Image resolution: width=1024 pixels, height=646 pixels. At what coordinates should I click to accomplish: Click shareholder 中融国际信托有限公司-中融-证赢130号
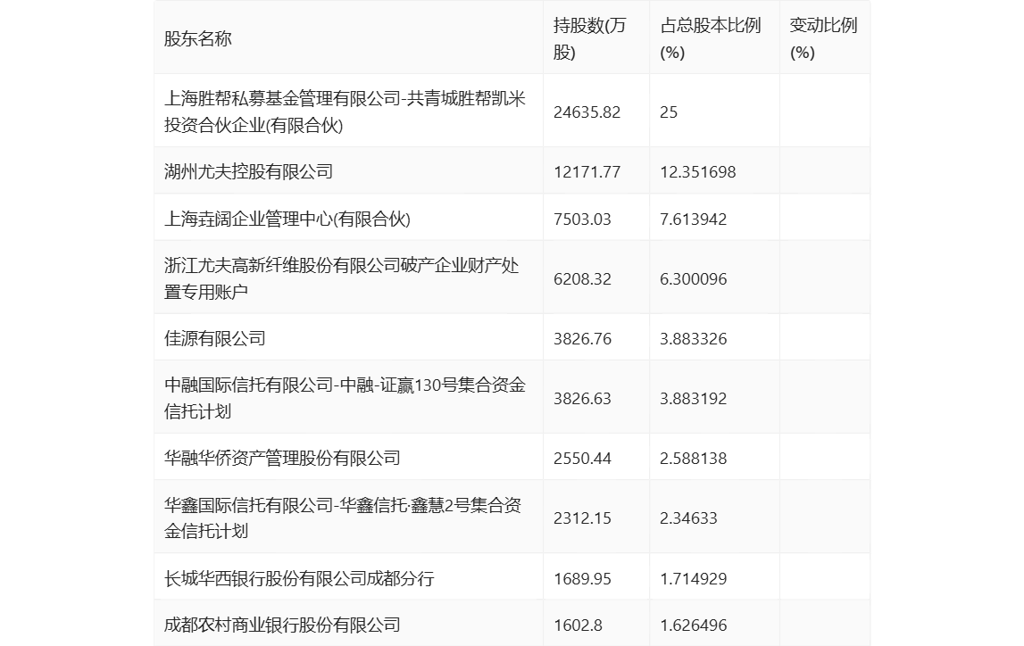tap(345, 398)
